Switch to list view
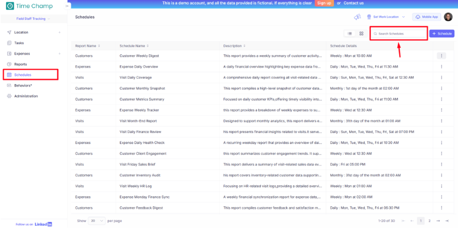The width and height of the screenshot is (458, 230). click(x=350, y=34)
